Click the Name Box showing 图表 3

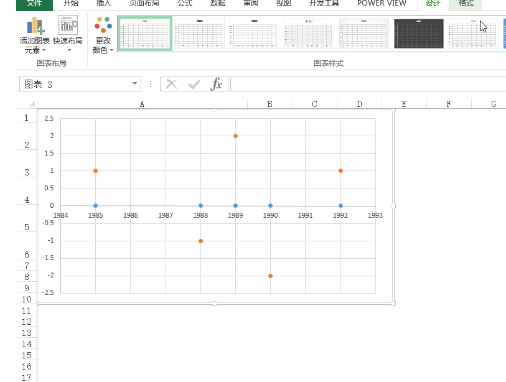pyautogui.click(x=75, y=84)
